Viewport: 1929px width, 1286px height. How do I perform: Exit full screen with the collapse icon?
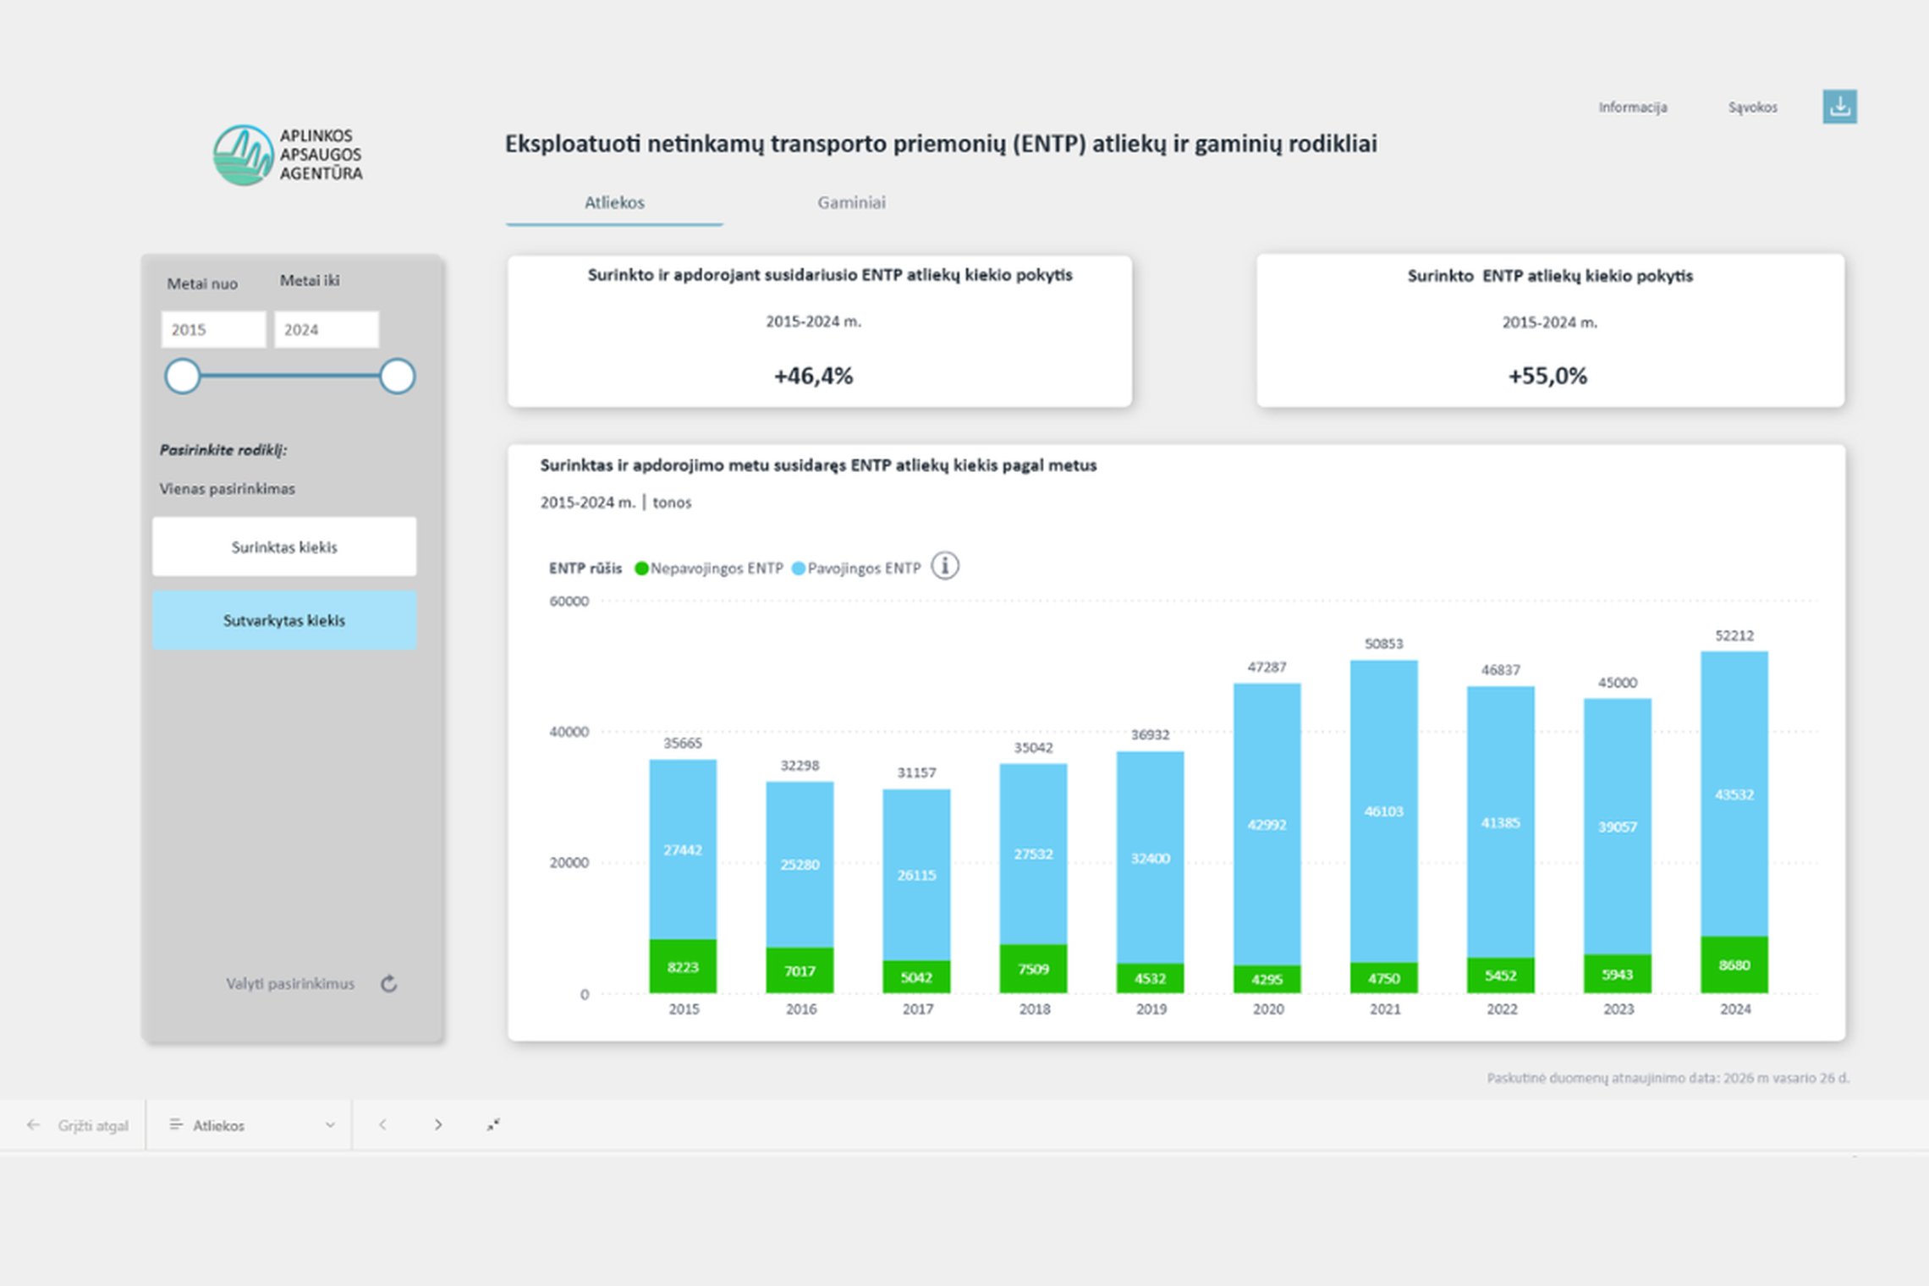[493, 1124]
